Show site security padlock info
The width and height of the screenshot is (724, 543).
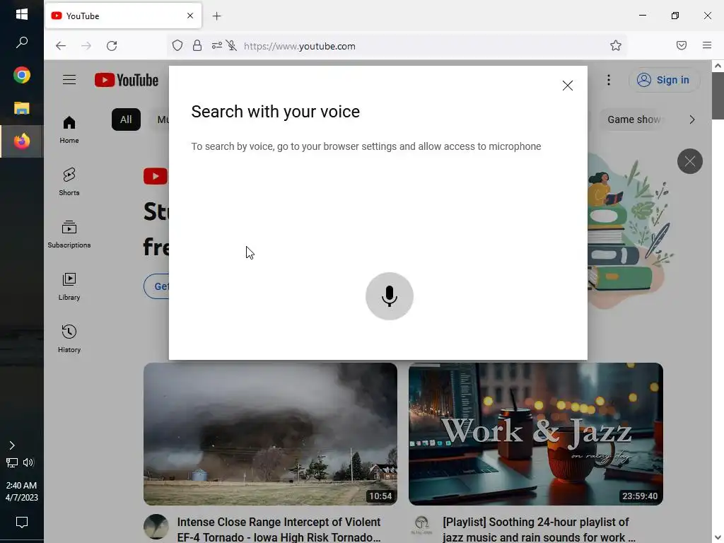coord(197,46)
